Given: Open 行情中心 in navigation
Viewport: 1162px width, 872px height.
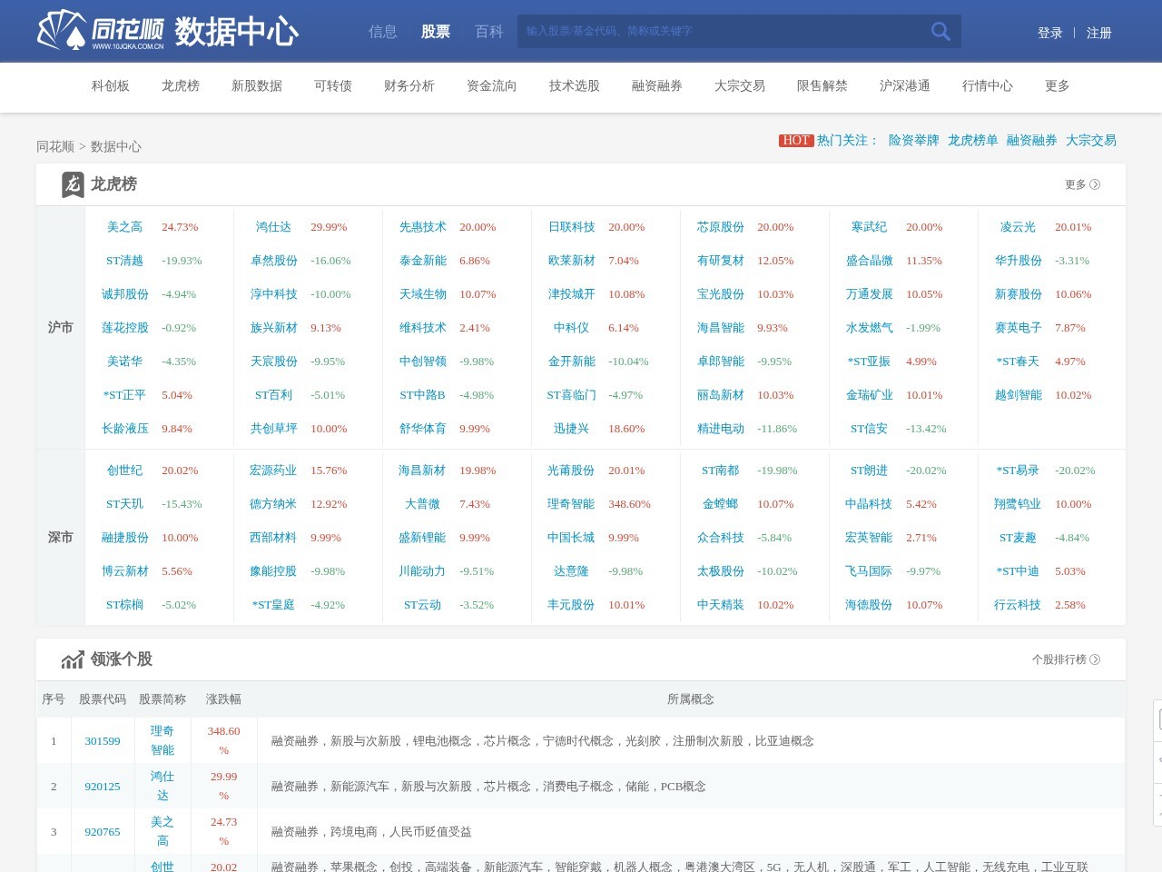Looking at the screenshot, I should coord(988,86).
